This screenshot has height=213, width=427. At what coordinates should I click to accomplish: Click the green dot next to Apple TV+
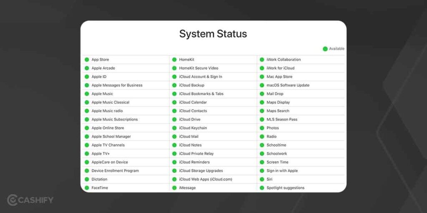pos(87,154)
